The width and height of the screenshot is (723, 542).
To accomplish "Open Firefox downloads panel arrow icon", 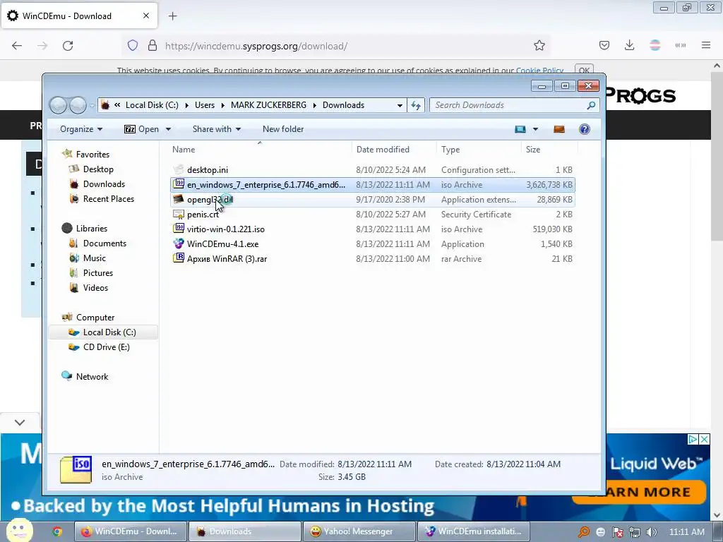I will coord(629,45).
